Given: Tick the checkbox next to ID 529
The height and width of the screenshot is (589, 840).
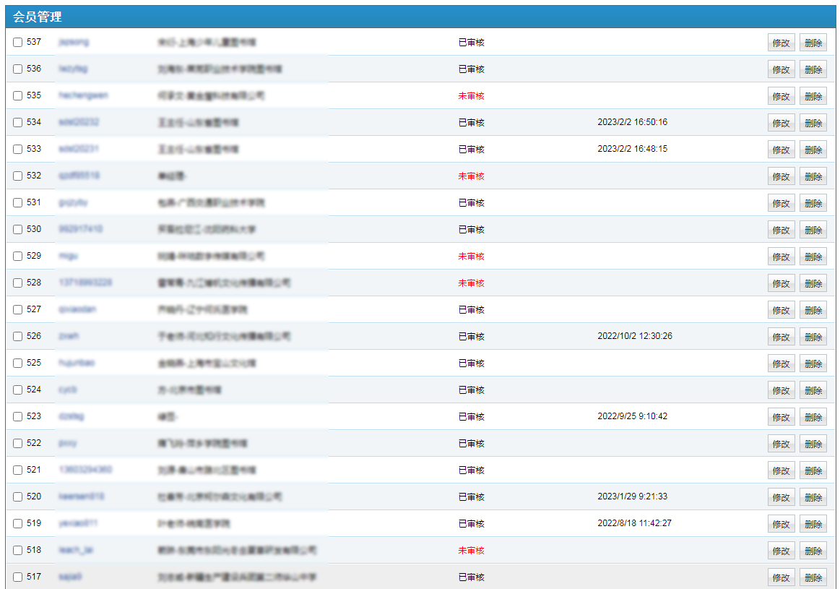Looking at the screenshot, I should 18,257.
